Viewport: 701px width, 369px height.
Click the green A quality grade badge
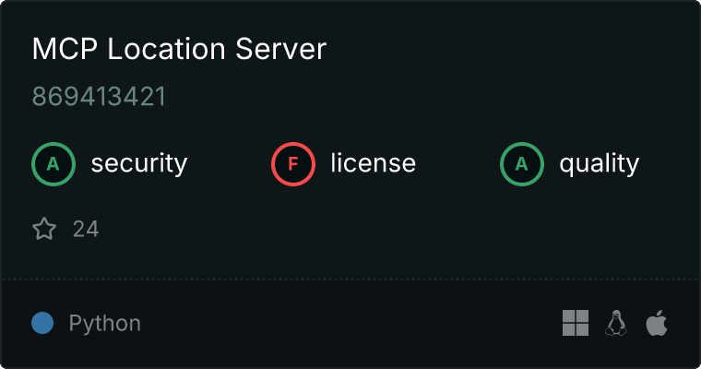[x=522, y=164]
